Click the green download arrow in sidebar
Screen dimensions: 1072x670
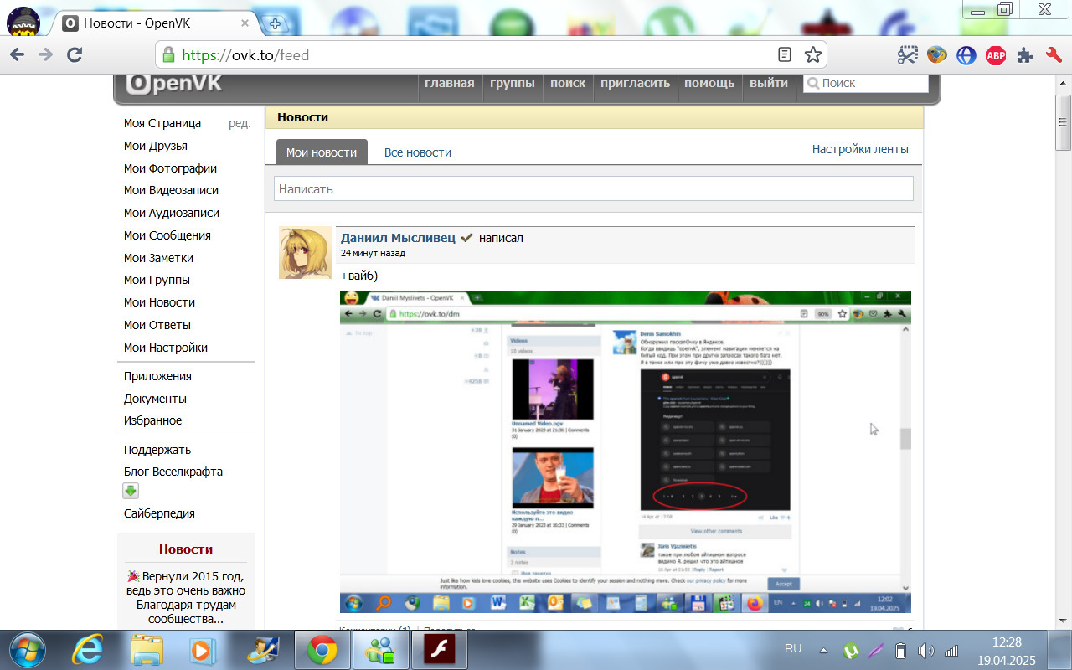pyautogui.click(x=131, y=492)
